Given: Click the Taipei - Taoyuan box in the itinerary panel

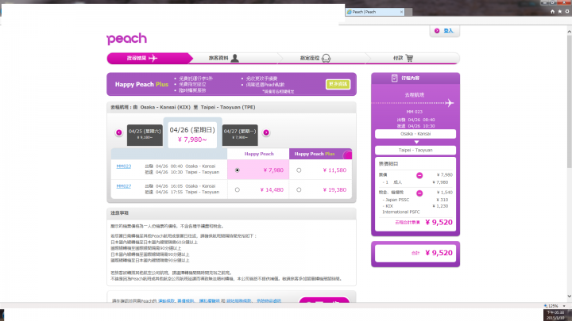Looking at the screenshot, I should pyautogui.click(x=415, y=150).
